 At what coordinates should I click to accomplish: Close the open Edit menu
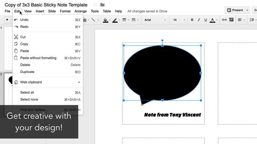point(17,11)
